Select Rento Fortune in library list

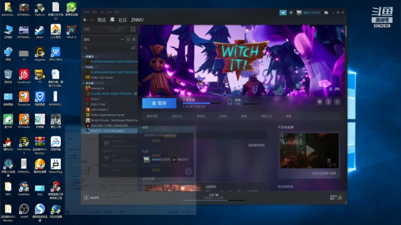tap(111, 120)
